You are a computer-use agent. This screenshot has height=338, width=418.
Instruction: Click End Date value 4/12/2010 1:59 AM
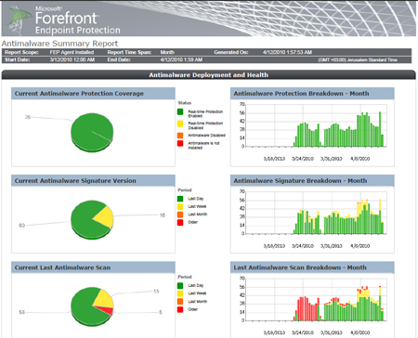point(181,59)
